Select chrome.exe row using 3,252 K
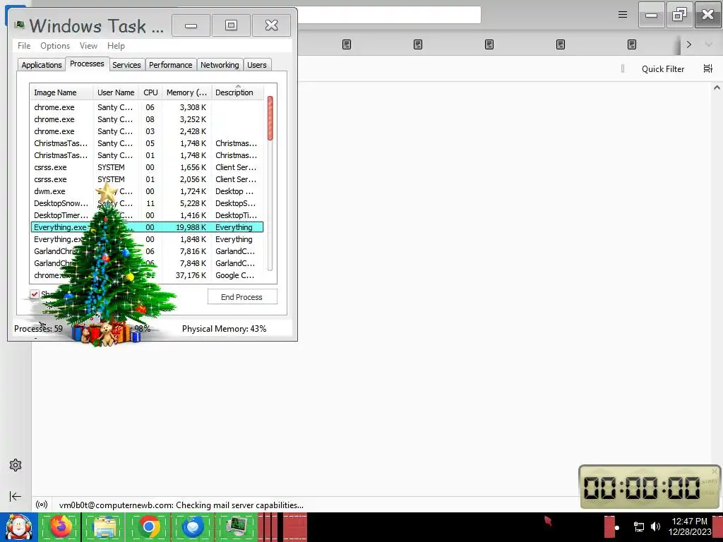The height and width of the screenshot is (542, 723). [x=147, y=119]
